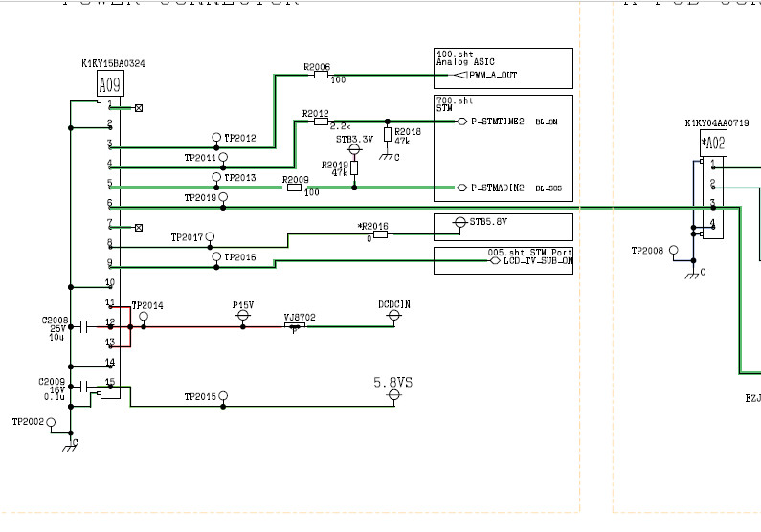Click the TP2011 test point label
Viewport: 761px width, 532px height.
click(200, 158)
